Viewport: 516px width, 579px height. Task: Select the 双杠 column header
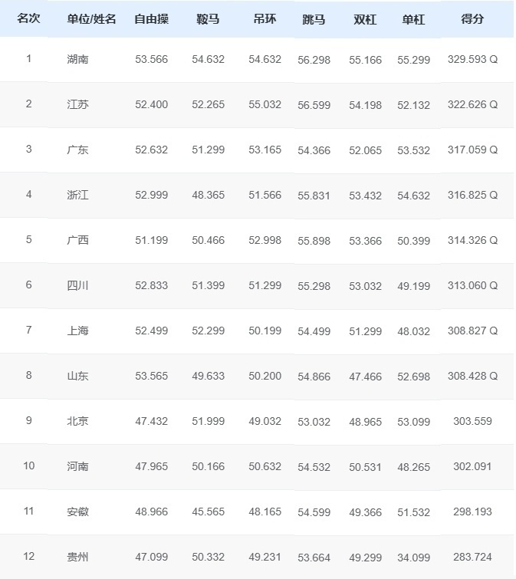pyautogui.click(x=365, y=18)
